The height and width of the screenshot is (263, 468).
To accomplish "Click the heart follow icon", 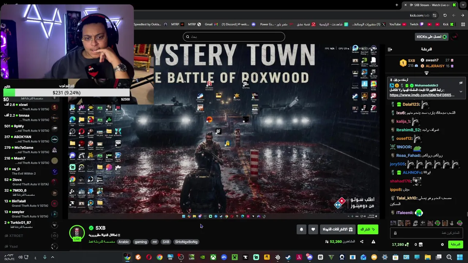I will click(x=313, y=229).
